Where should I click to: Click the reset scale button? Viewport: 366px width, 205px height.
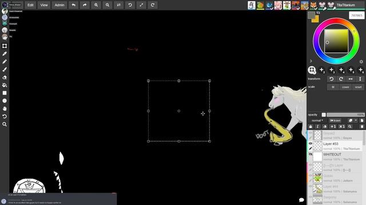(359, 87)
